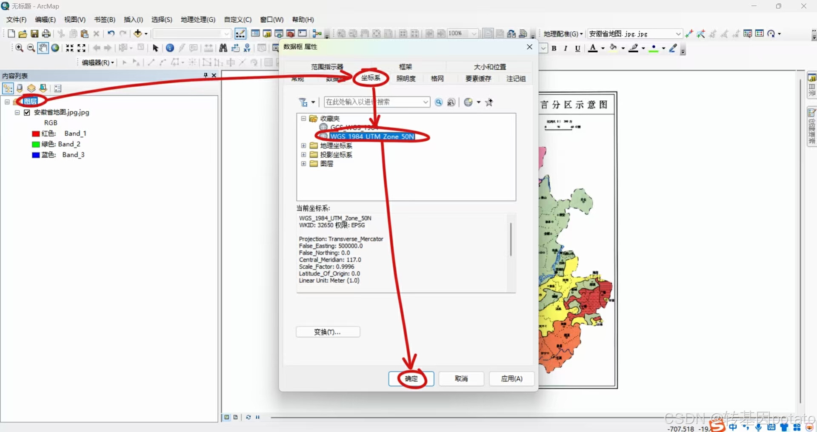
Task: Switch to the 要素缓存 tab
Action: click(x=478, y=79)
